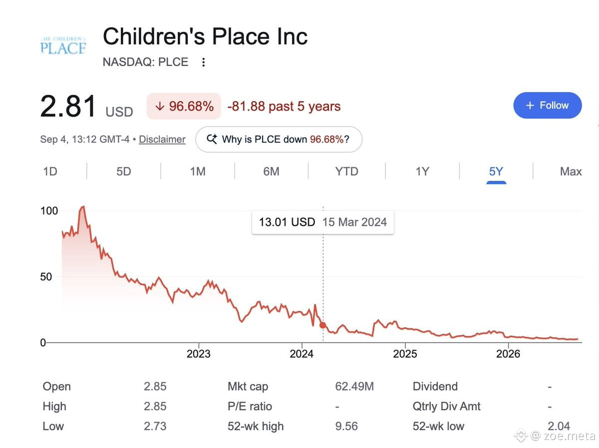
Task: Open the Disclaimer link
Action: [162, 140]
